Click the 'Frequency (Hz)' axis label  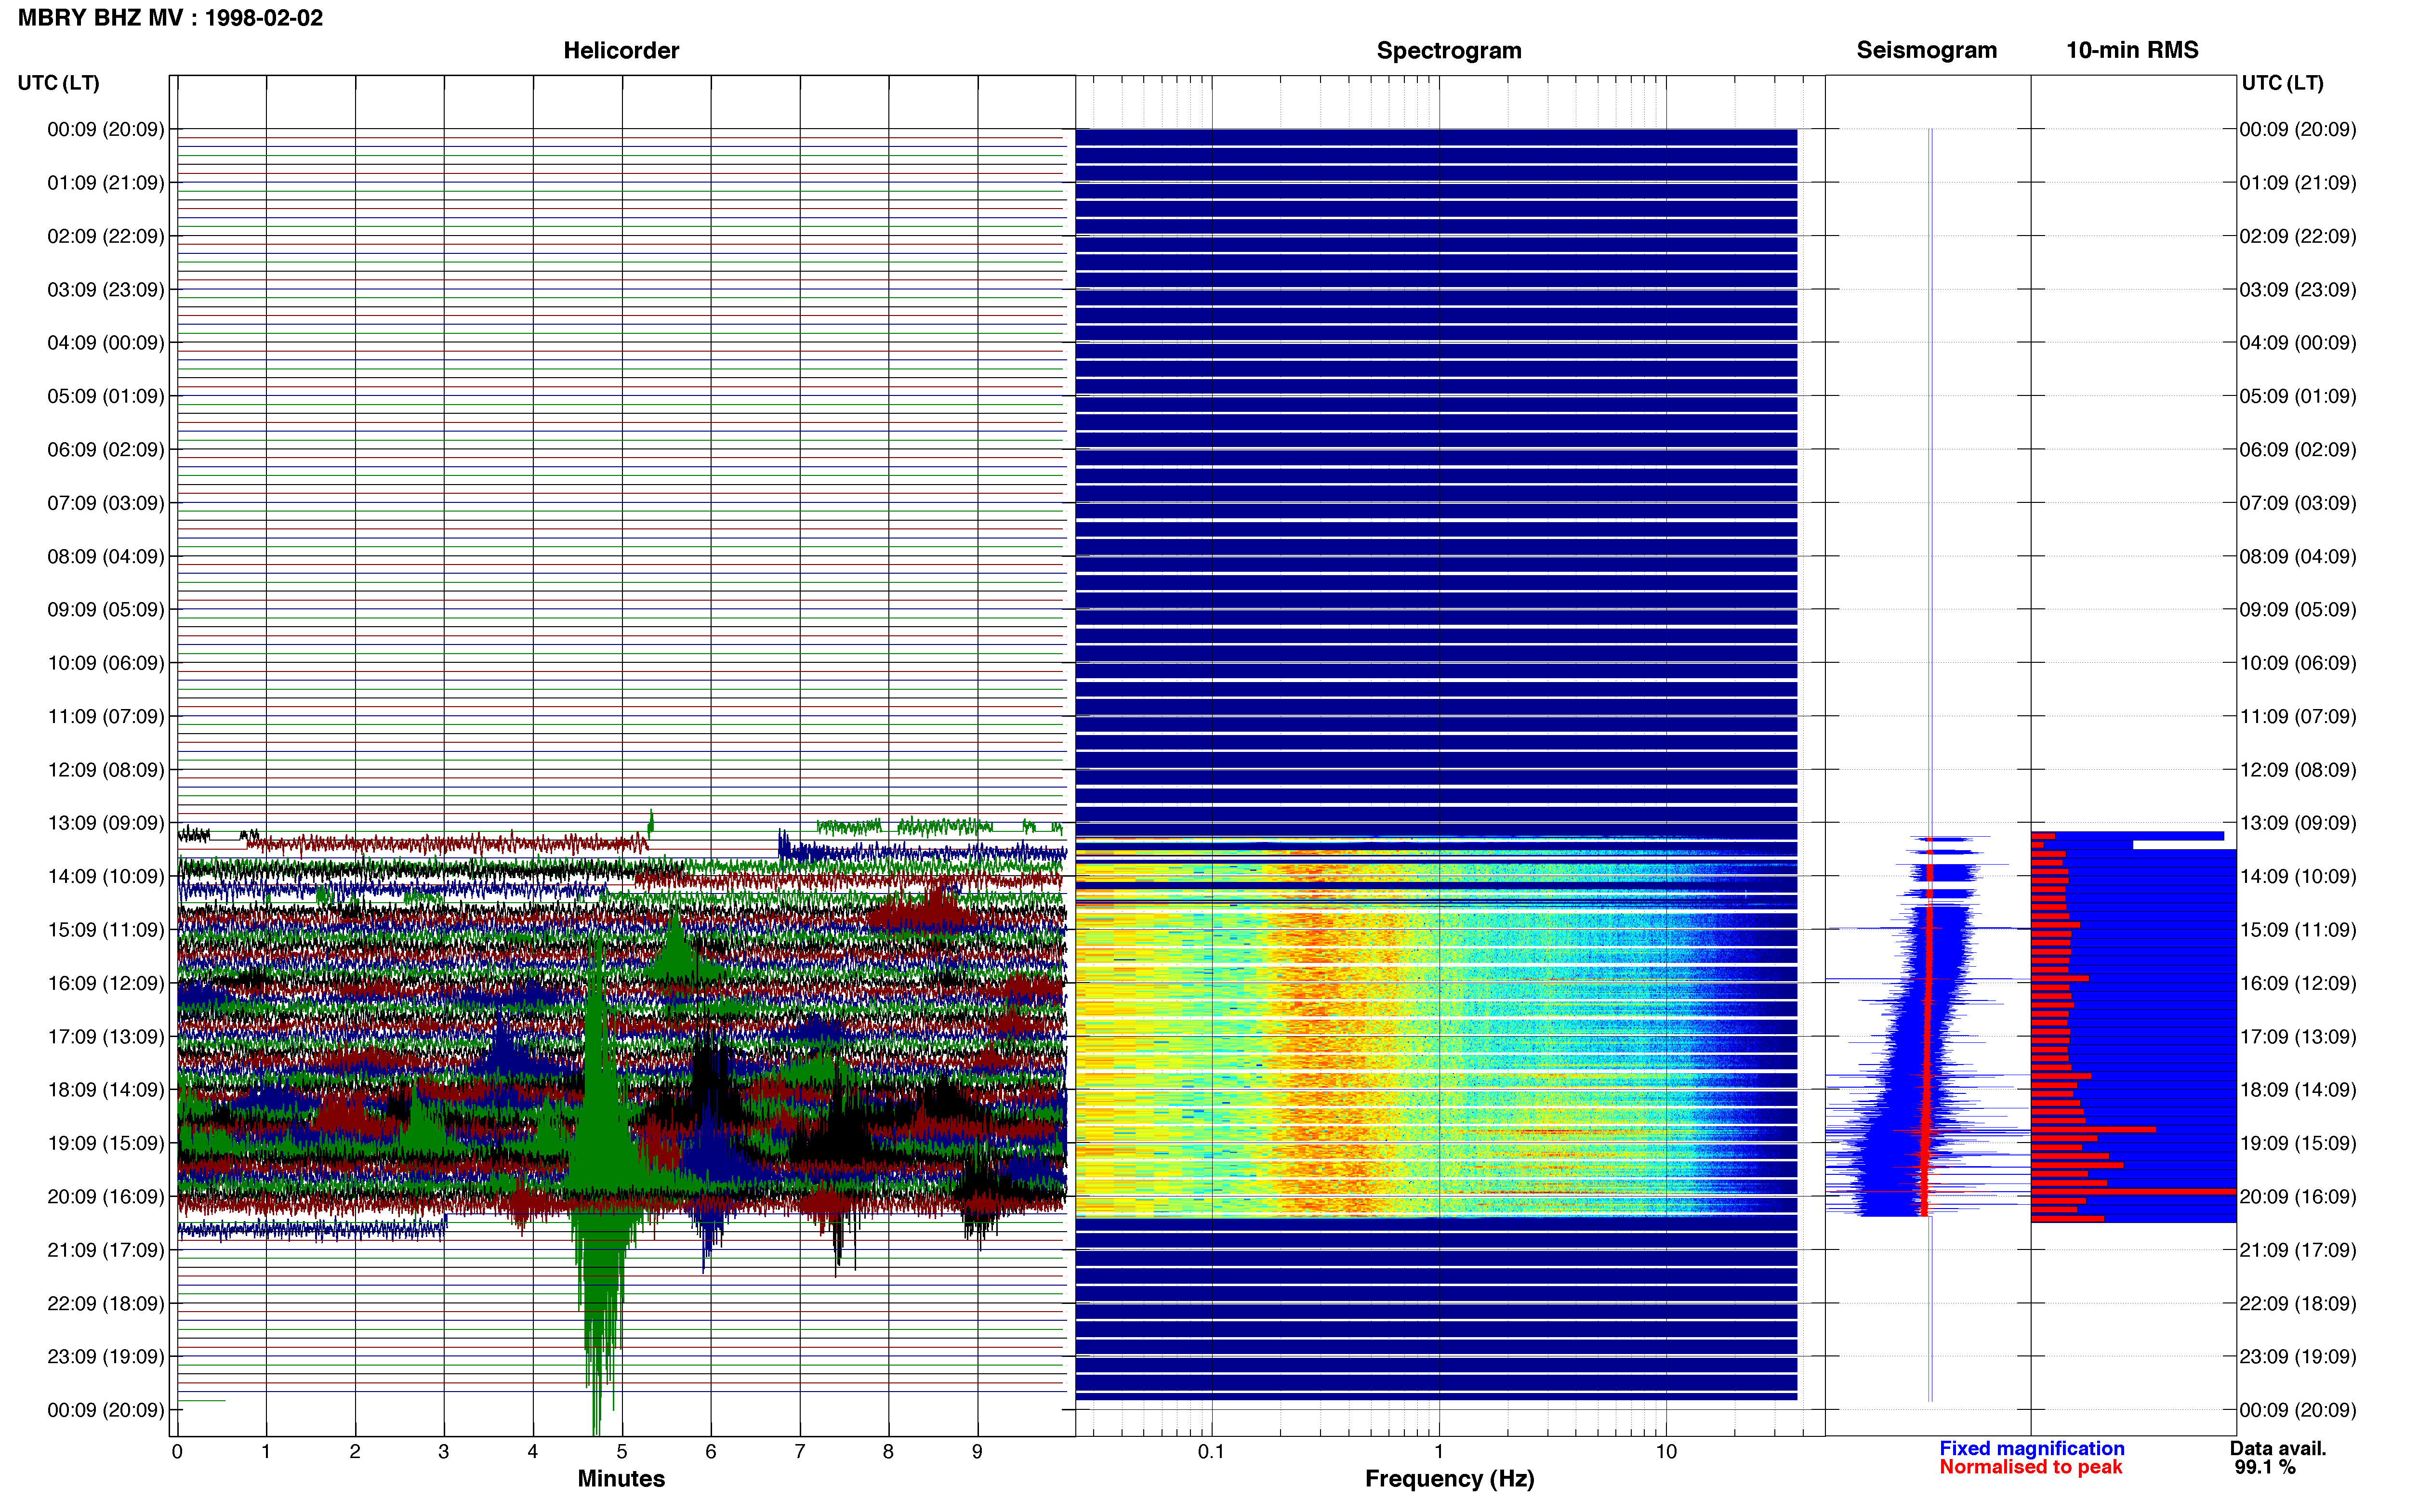[1449, 1479]
